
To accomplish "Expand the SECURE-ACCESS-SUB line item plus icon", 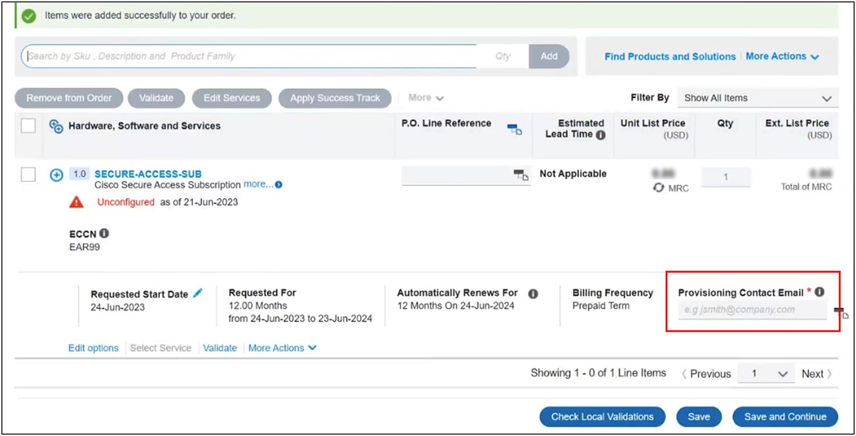I will 56,175.
